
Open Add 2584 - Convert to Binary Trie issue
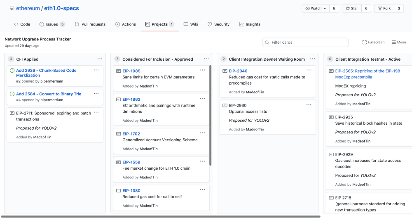(49, 94)
